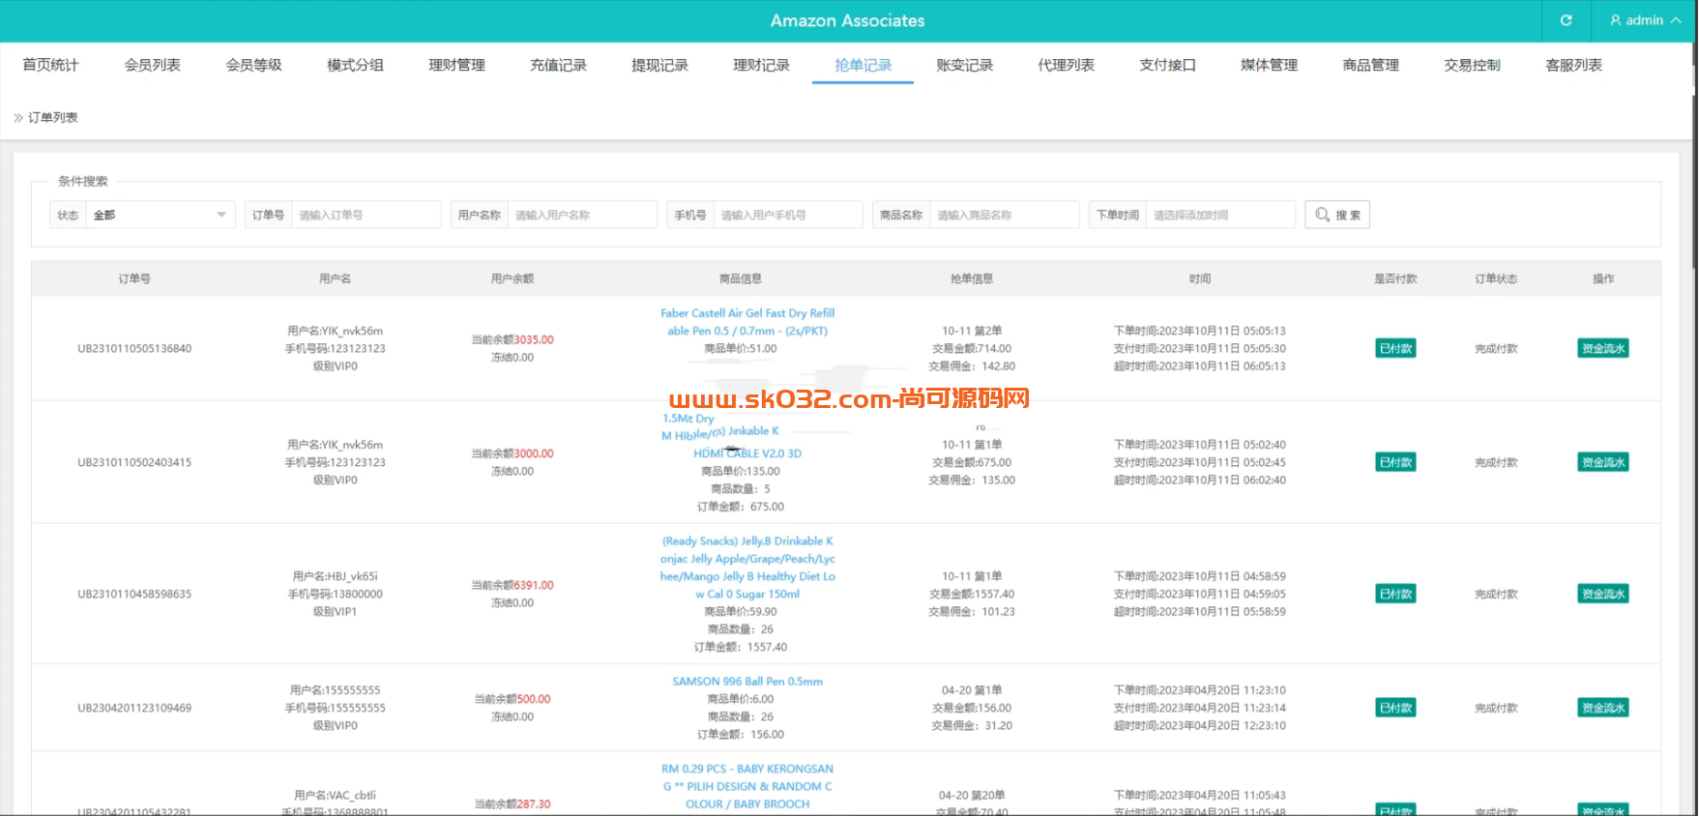Click Amazon Associates title

click(847, 20)
